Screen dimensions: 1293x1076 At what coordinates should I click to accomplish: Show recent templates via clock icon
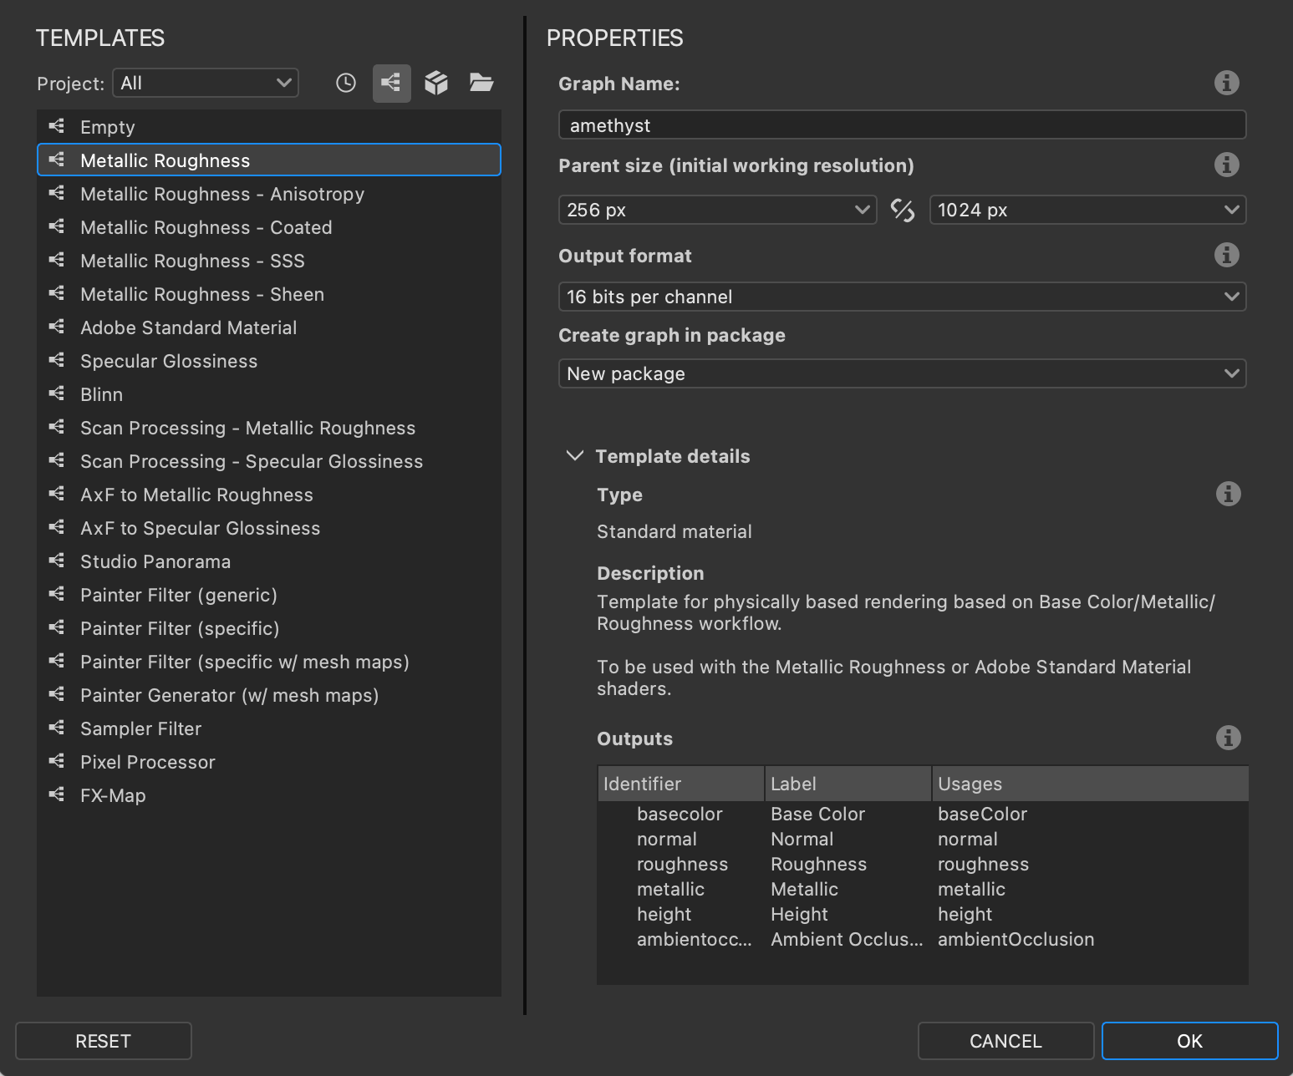[346, 83]
